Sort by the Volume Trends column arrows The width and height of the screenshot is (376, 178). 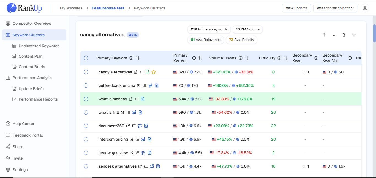[x=247, y=58]
